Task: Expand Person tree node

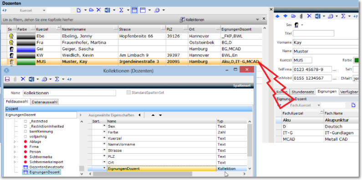Action: pyautogui.click(x=15, y=152)
